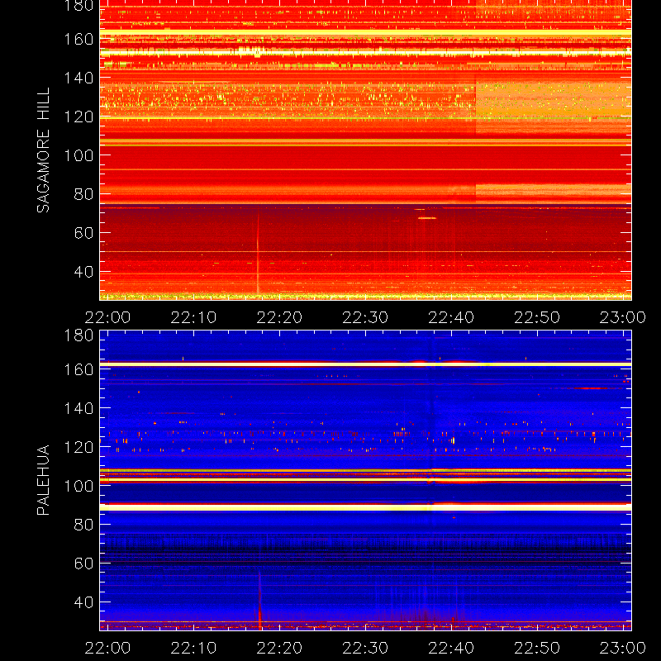This screenshot has width=661, height=661.
Task: Select the 160 tick label on Palehua axis
Action: point(78,369)
